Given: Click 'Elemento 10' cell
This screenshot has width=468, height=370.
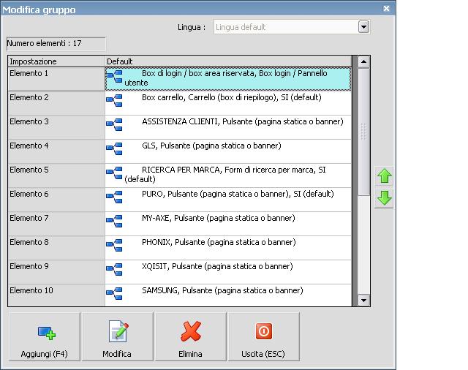Looking at the screenshot, I should point(56,295).
